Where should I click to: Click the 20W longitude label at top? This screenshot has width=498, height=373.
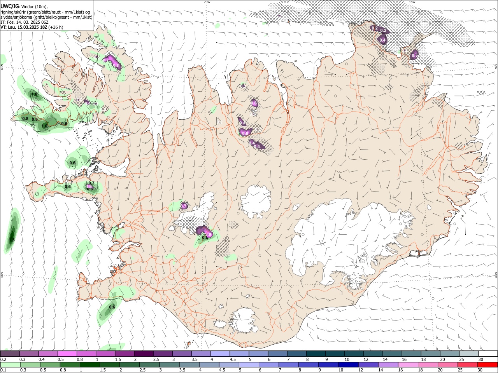click(x=207, y=2)
